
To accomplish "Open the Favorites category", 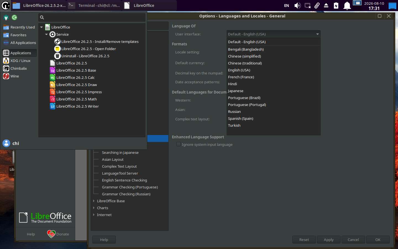I will coord(19,35).
